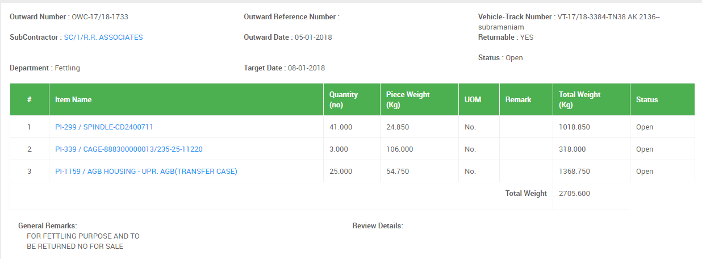The width and height of the screenshot is (702, 259).
Task: Click the Status column header
Action: 663,99
